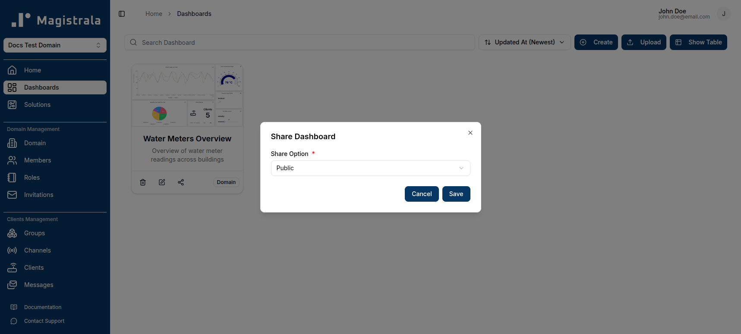
Task: Click the Contact Support chat icon
Action: tap(14, 321)
